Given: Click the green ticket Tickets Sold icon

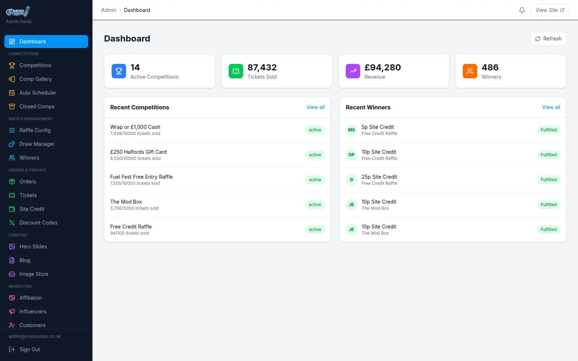Looking at the screenshot, I should tap(236, 71).
